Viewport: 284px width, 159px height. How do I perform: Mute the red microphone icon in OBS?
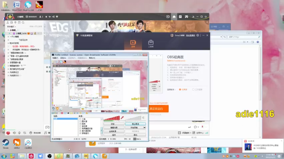122,118
